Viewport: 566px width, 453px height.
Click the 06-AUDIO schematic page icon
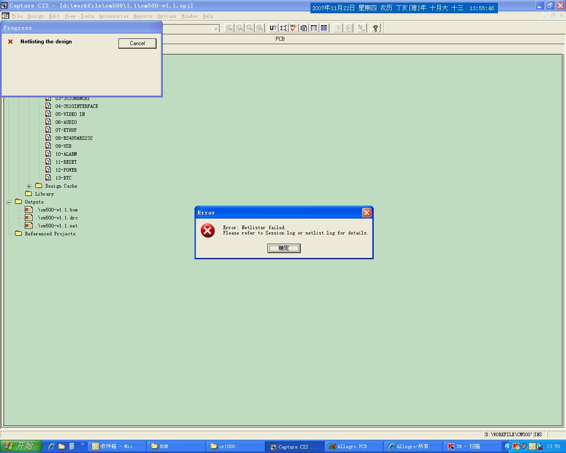click(48, 122)
